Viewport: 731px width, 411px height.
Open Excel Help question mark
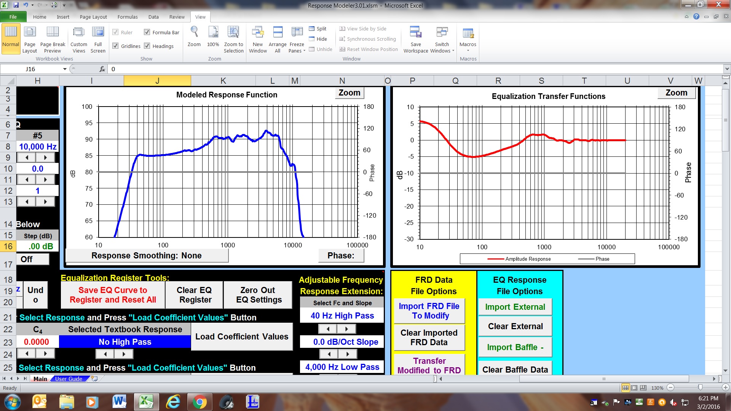696,16
